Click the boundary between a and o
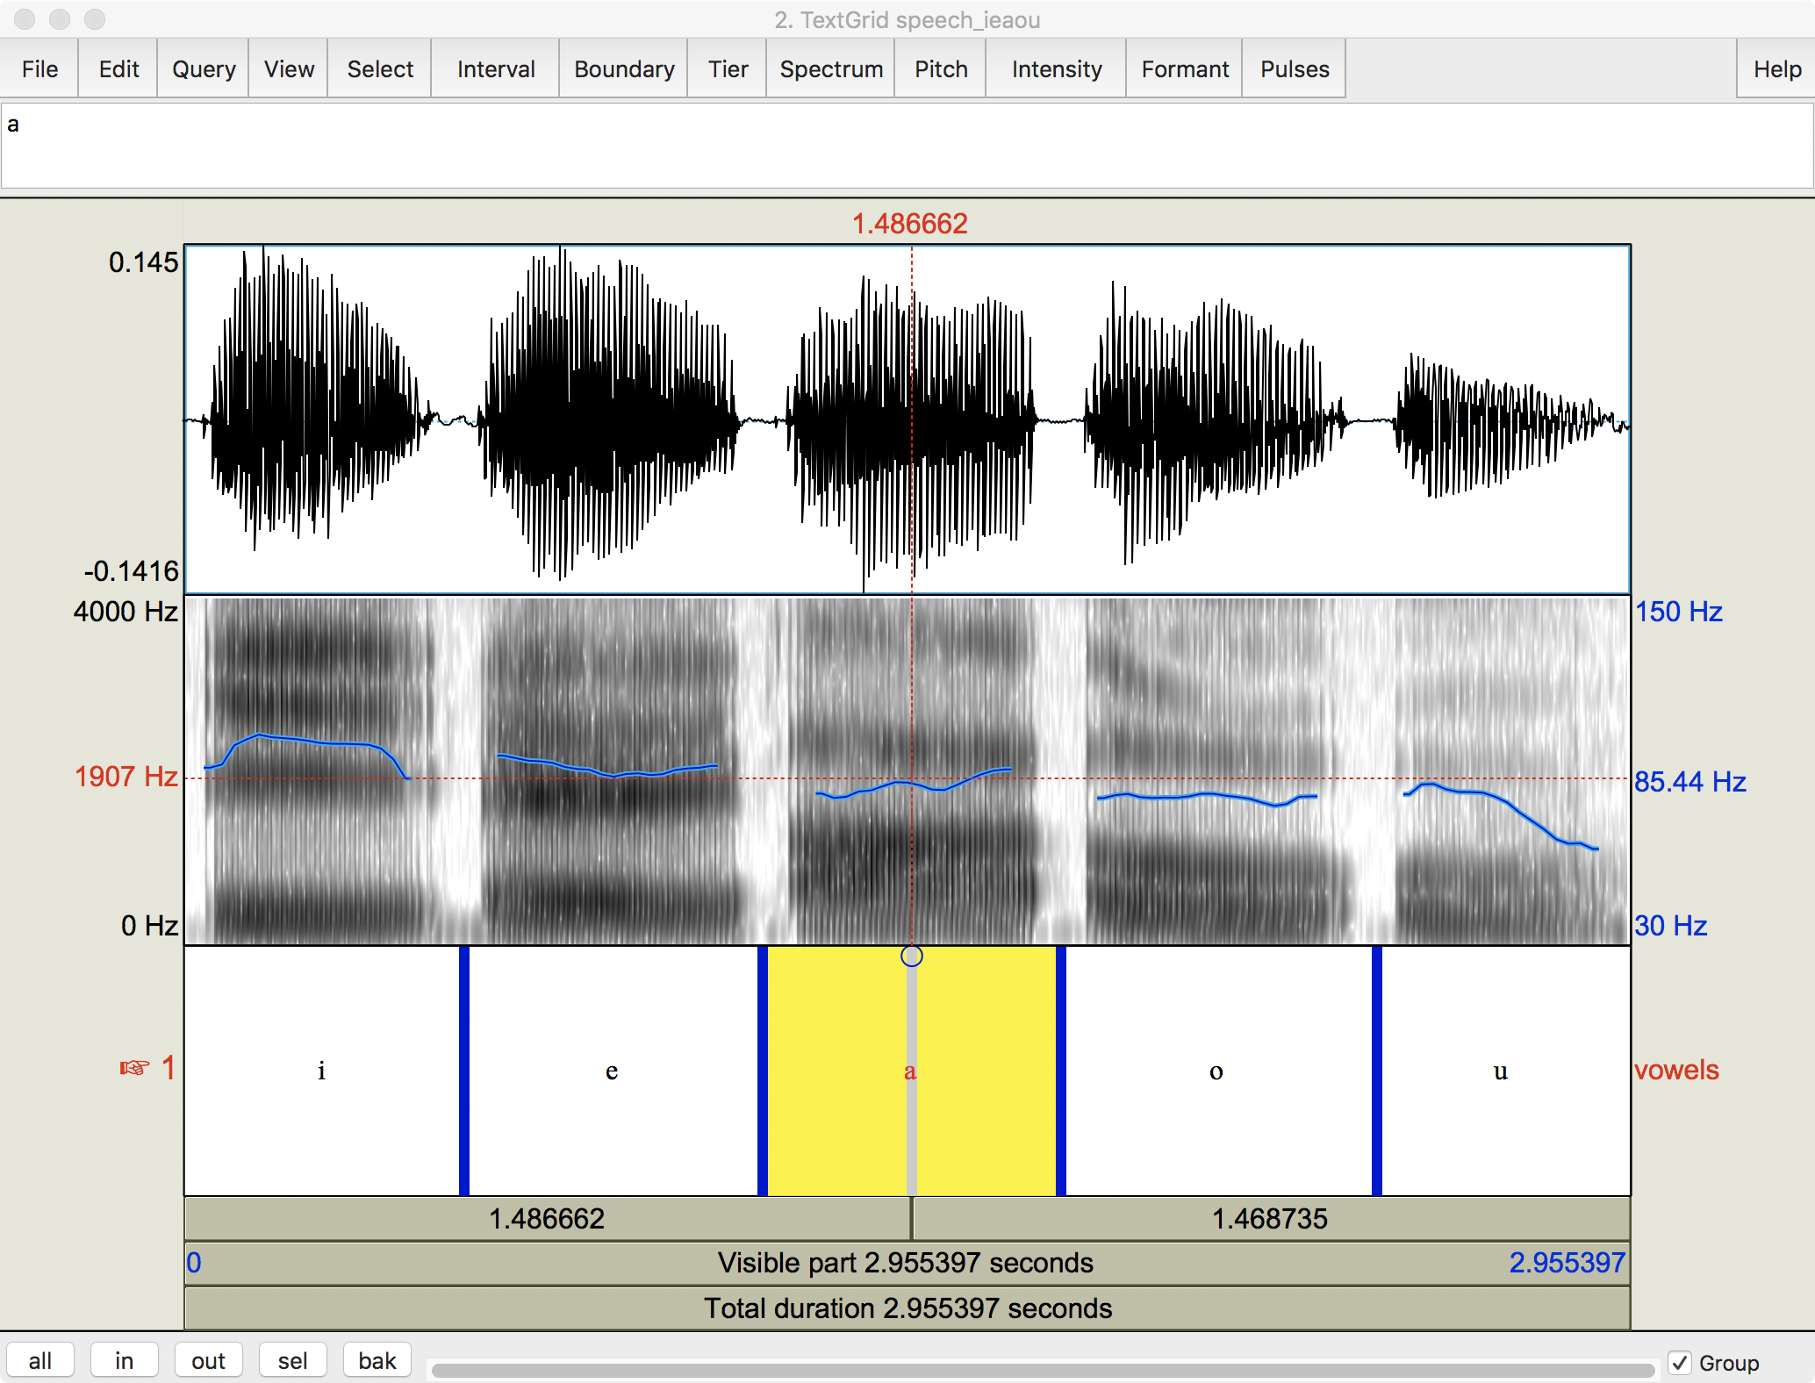The width and height of the screenshot is (1815, 1383). coord(1061,1071)
